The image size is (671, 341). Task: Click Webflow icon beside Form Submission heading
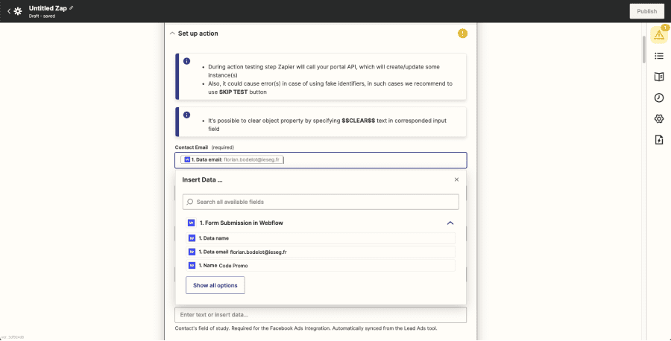[192, 223]
